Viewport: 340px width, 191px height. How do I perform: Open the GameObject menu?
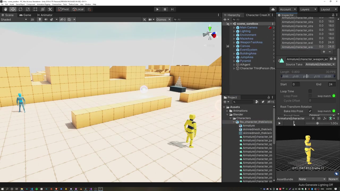pyautogui.click(x=20, y=4)
